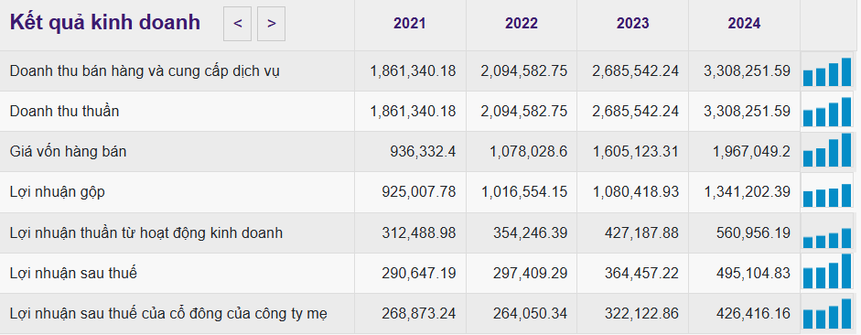Open mini bar chart for Doanh thu thuần
Viewport: 861px width, 335px height.
827,112
